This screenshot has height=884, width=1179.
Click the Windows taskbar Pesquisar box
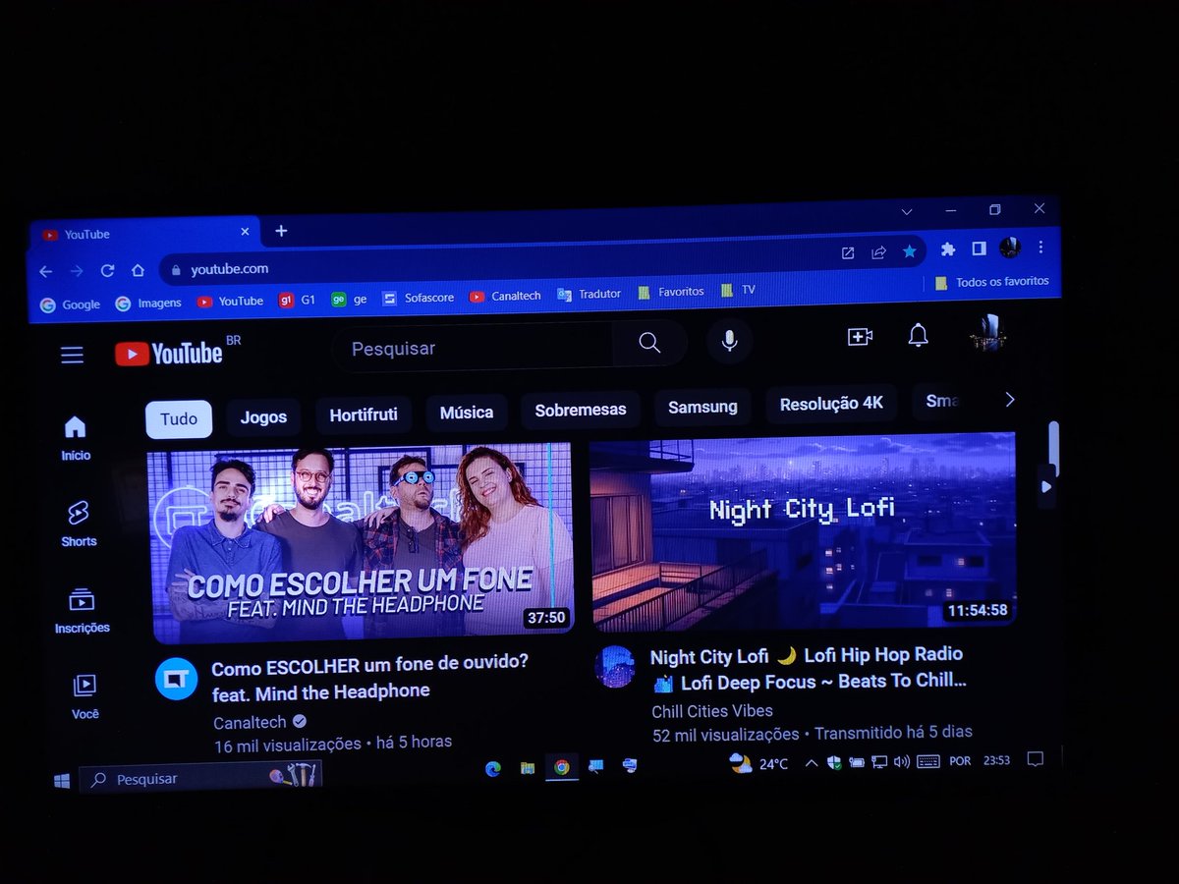click(x=200, y=777)
